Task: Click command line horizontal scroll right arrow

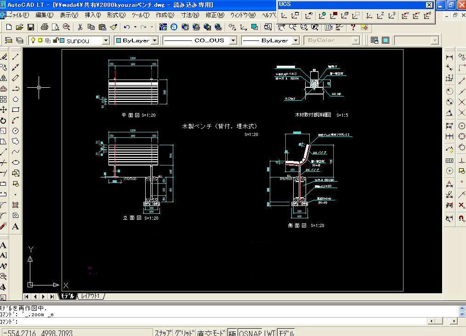Action: point(454,321)
